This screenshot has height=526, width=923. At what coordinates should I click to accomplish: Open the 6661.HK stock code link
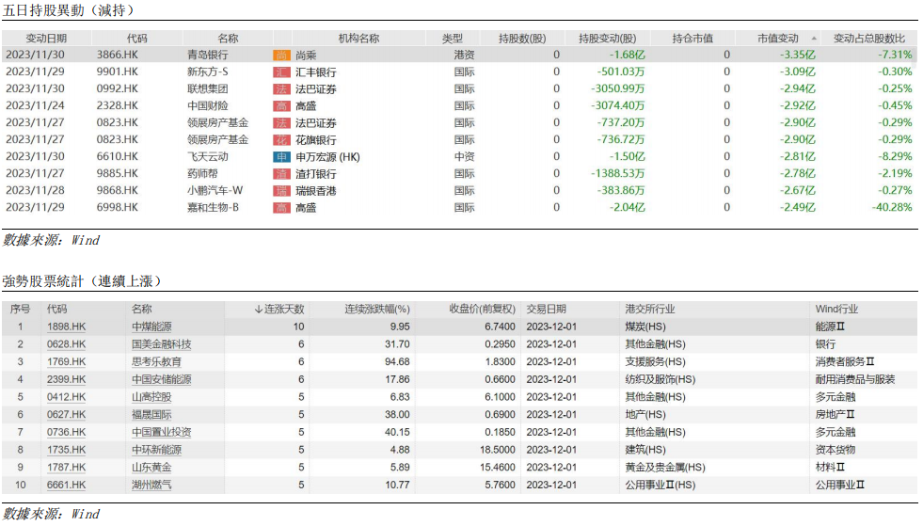tap(66, 486)
